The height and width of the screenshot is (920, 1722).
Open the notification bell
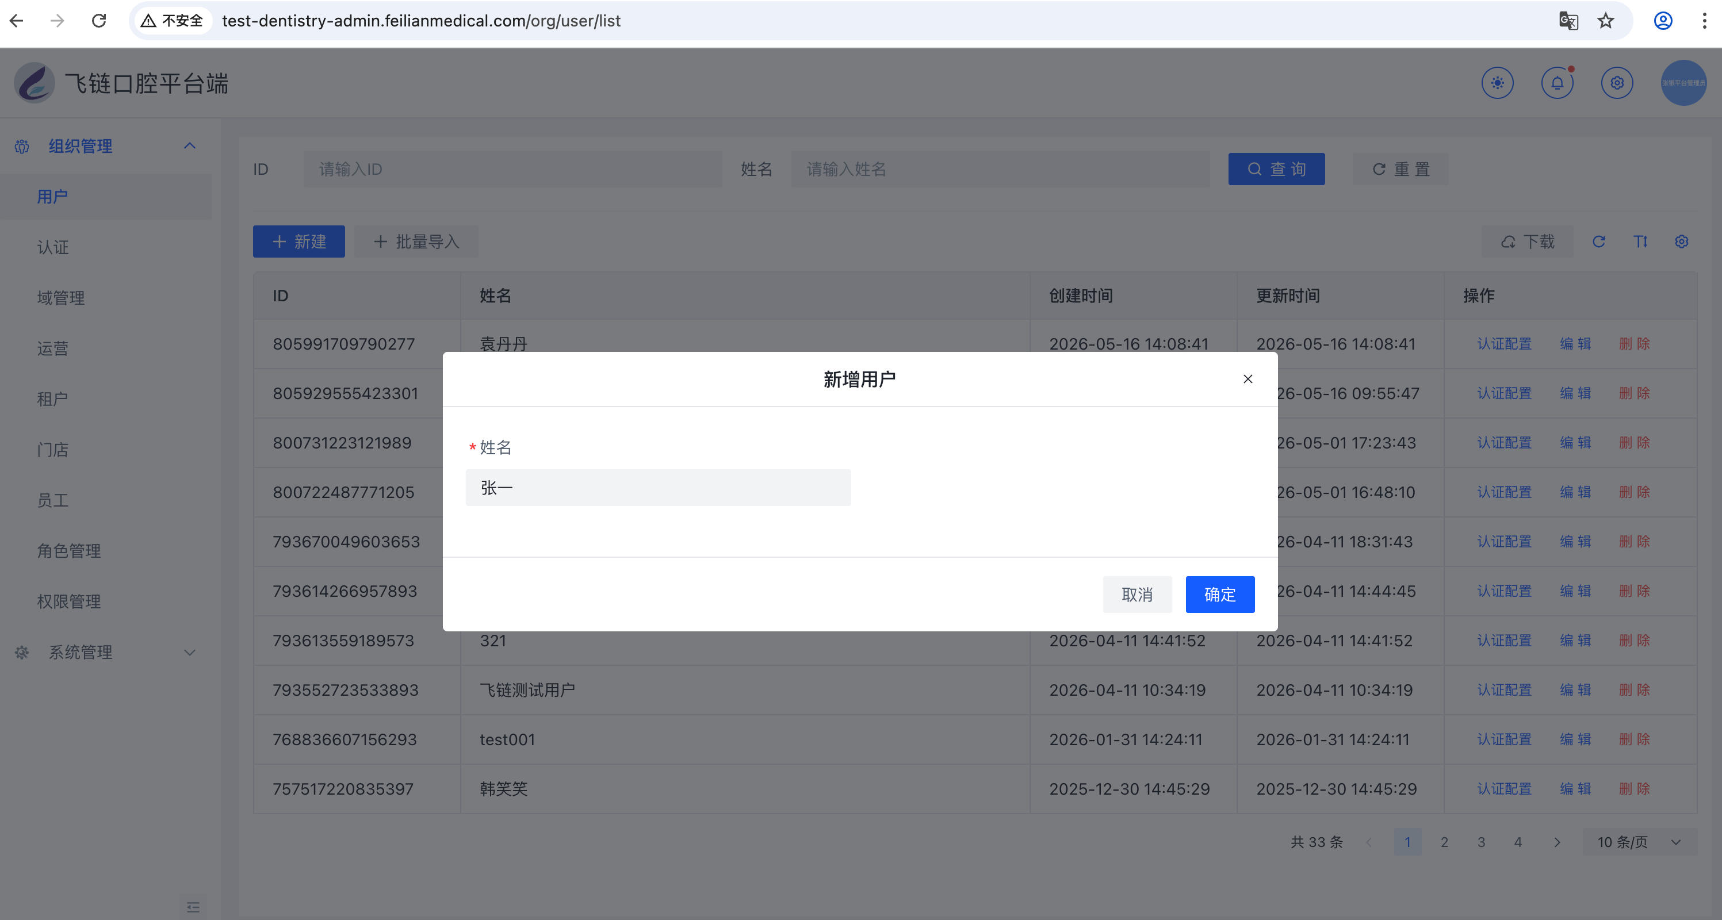[1557, 83]
